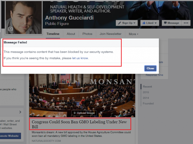
Task: Open the three-dots more actions button
Action: coord(186,23)
